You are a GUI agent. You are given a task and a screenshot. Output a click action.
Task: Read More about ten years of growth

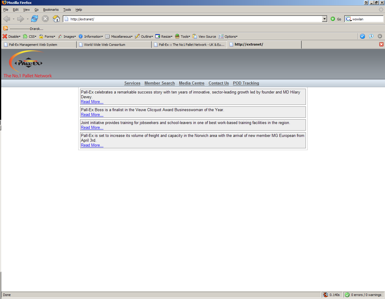tap(92, 102)
